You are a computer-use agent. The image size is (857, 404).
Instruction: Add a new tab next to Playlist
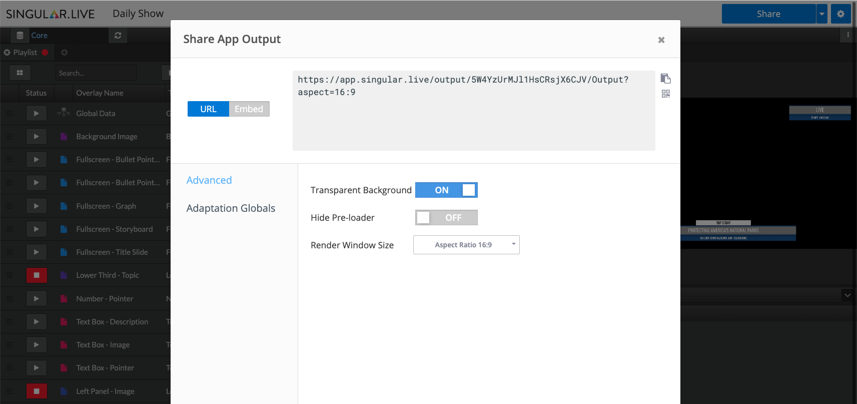pyautogui.click(x=64, y=53)
